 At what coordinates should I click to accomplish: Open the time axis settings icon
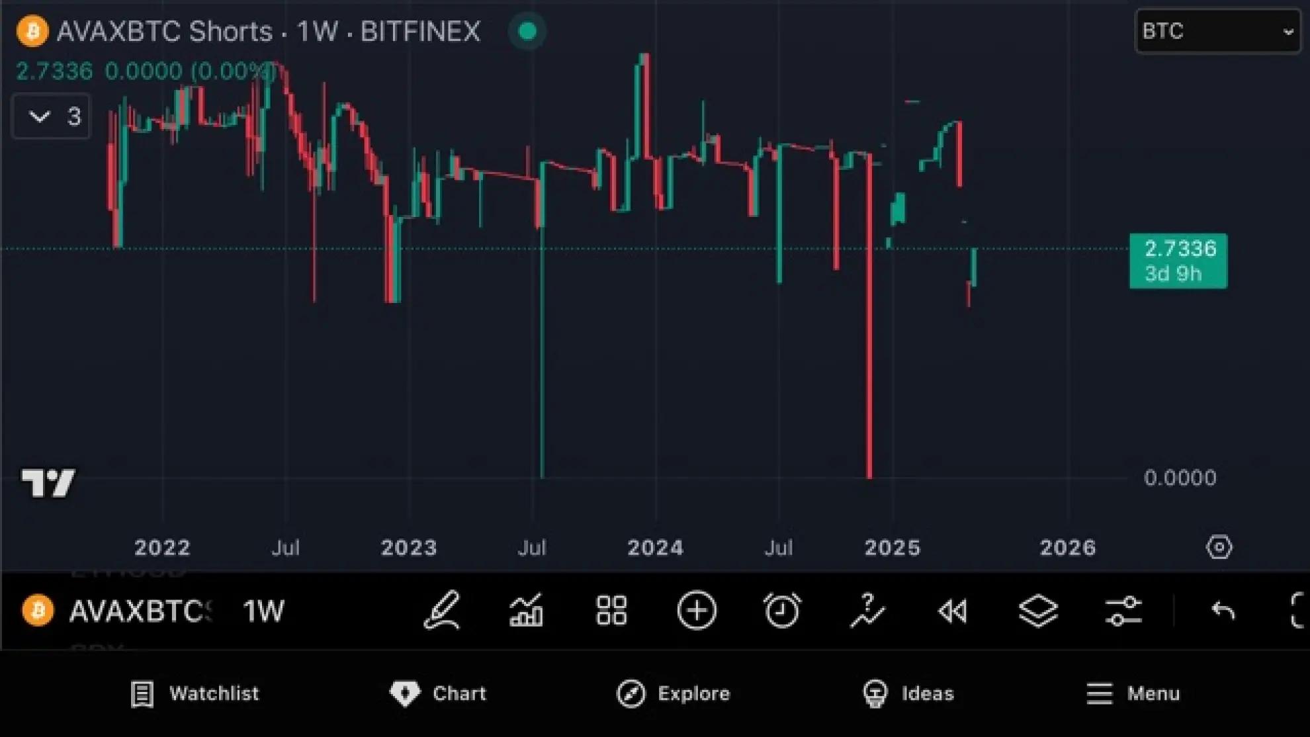[1219, 547]
